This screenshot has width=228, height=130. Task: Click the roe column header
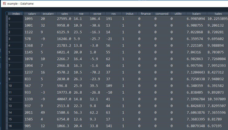pos(81,13)
